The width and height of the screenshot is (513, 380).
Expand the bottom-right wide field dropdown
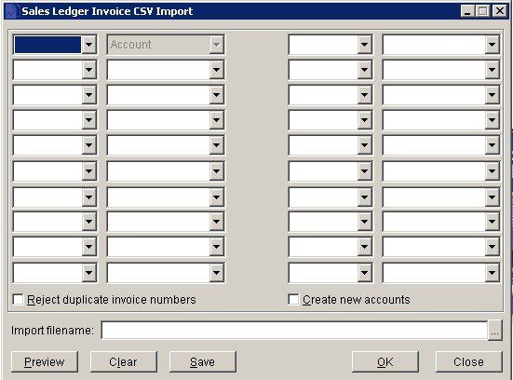tap(493, 272)
